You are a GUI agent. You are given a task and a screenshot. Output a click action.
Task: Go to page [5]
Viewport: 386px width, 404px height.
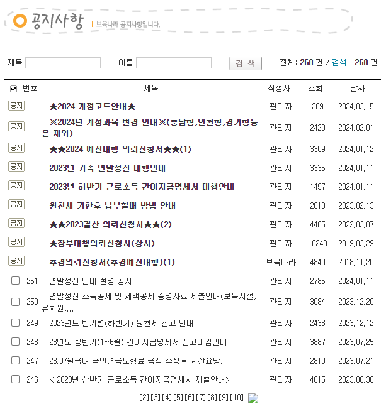[178, 397]
